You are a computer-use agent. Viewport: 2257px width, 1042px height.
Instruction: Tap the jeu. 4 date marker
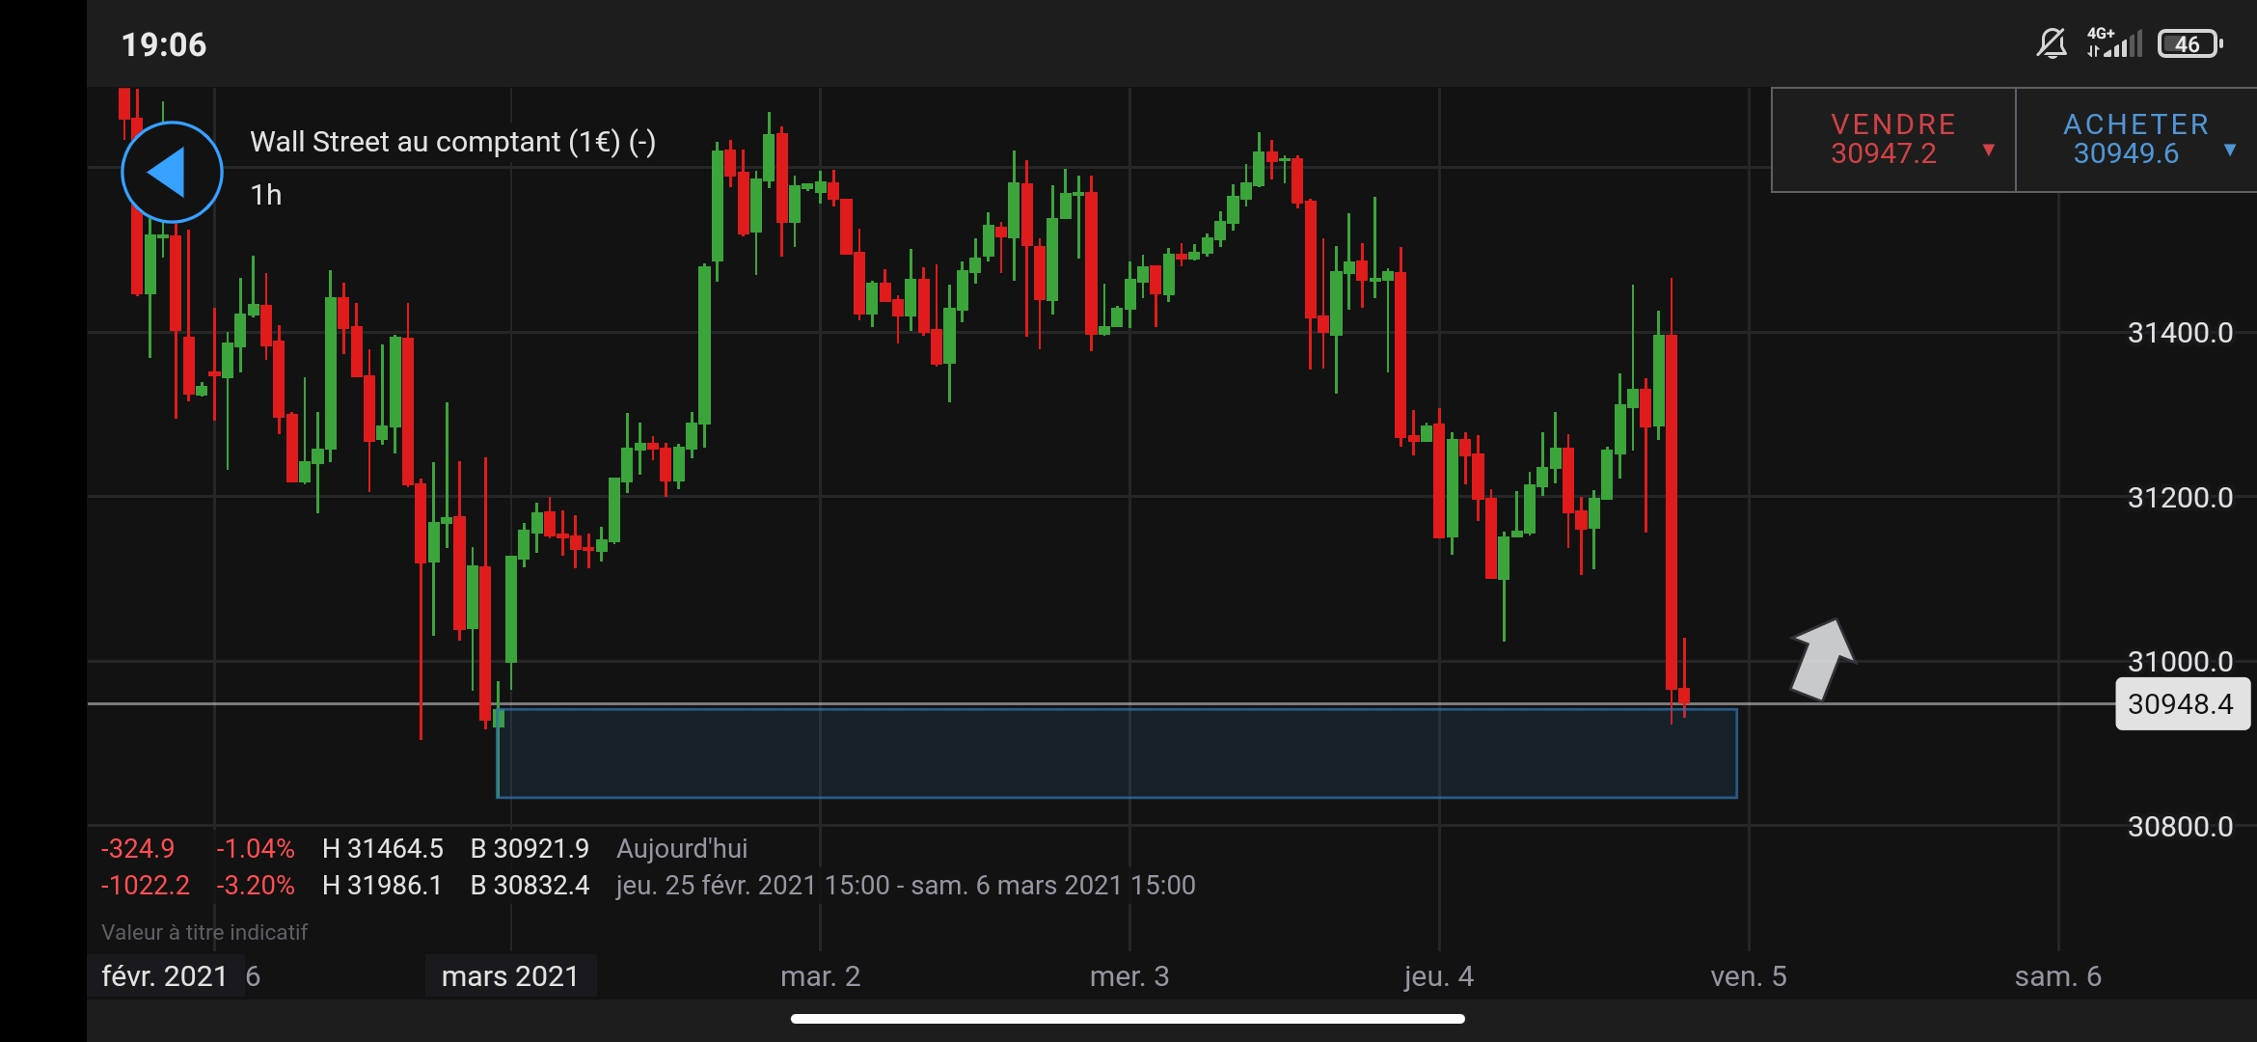click(1438, 976)
